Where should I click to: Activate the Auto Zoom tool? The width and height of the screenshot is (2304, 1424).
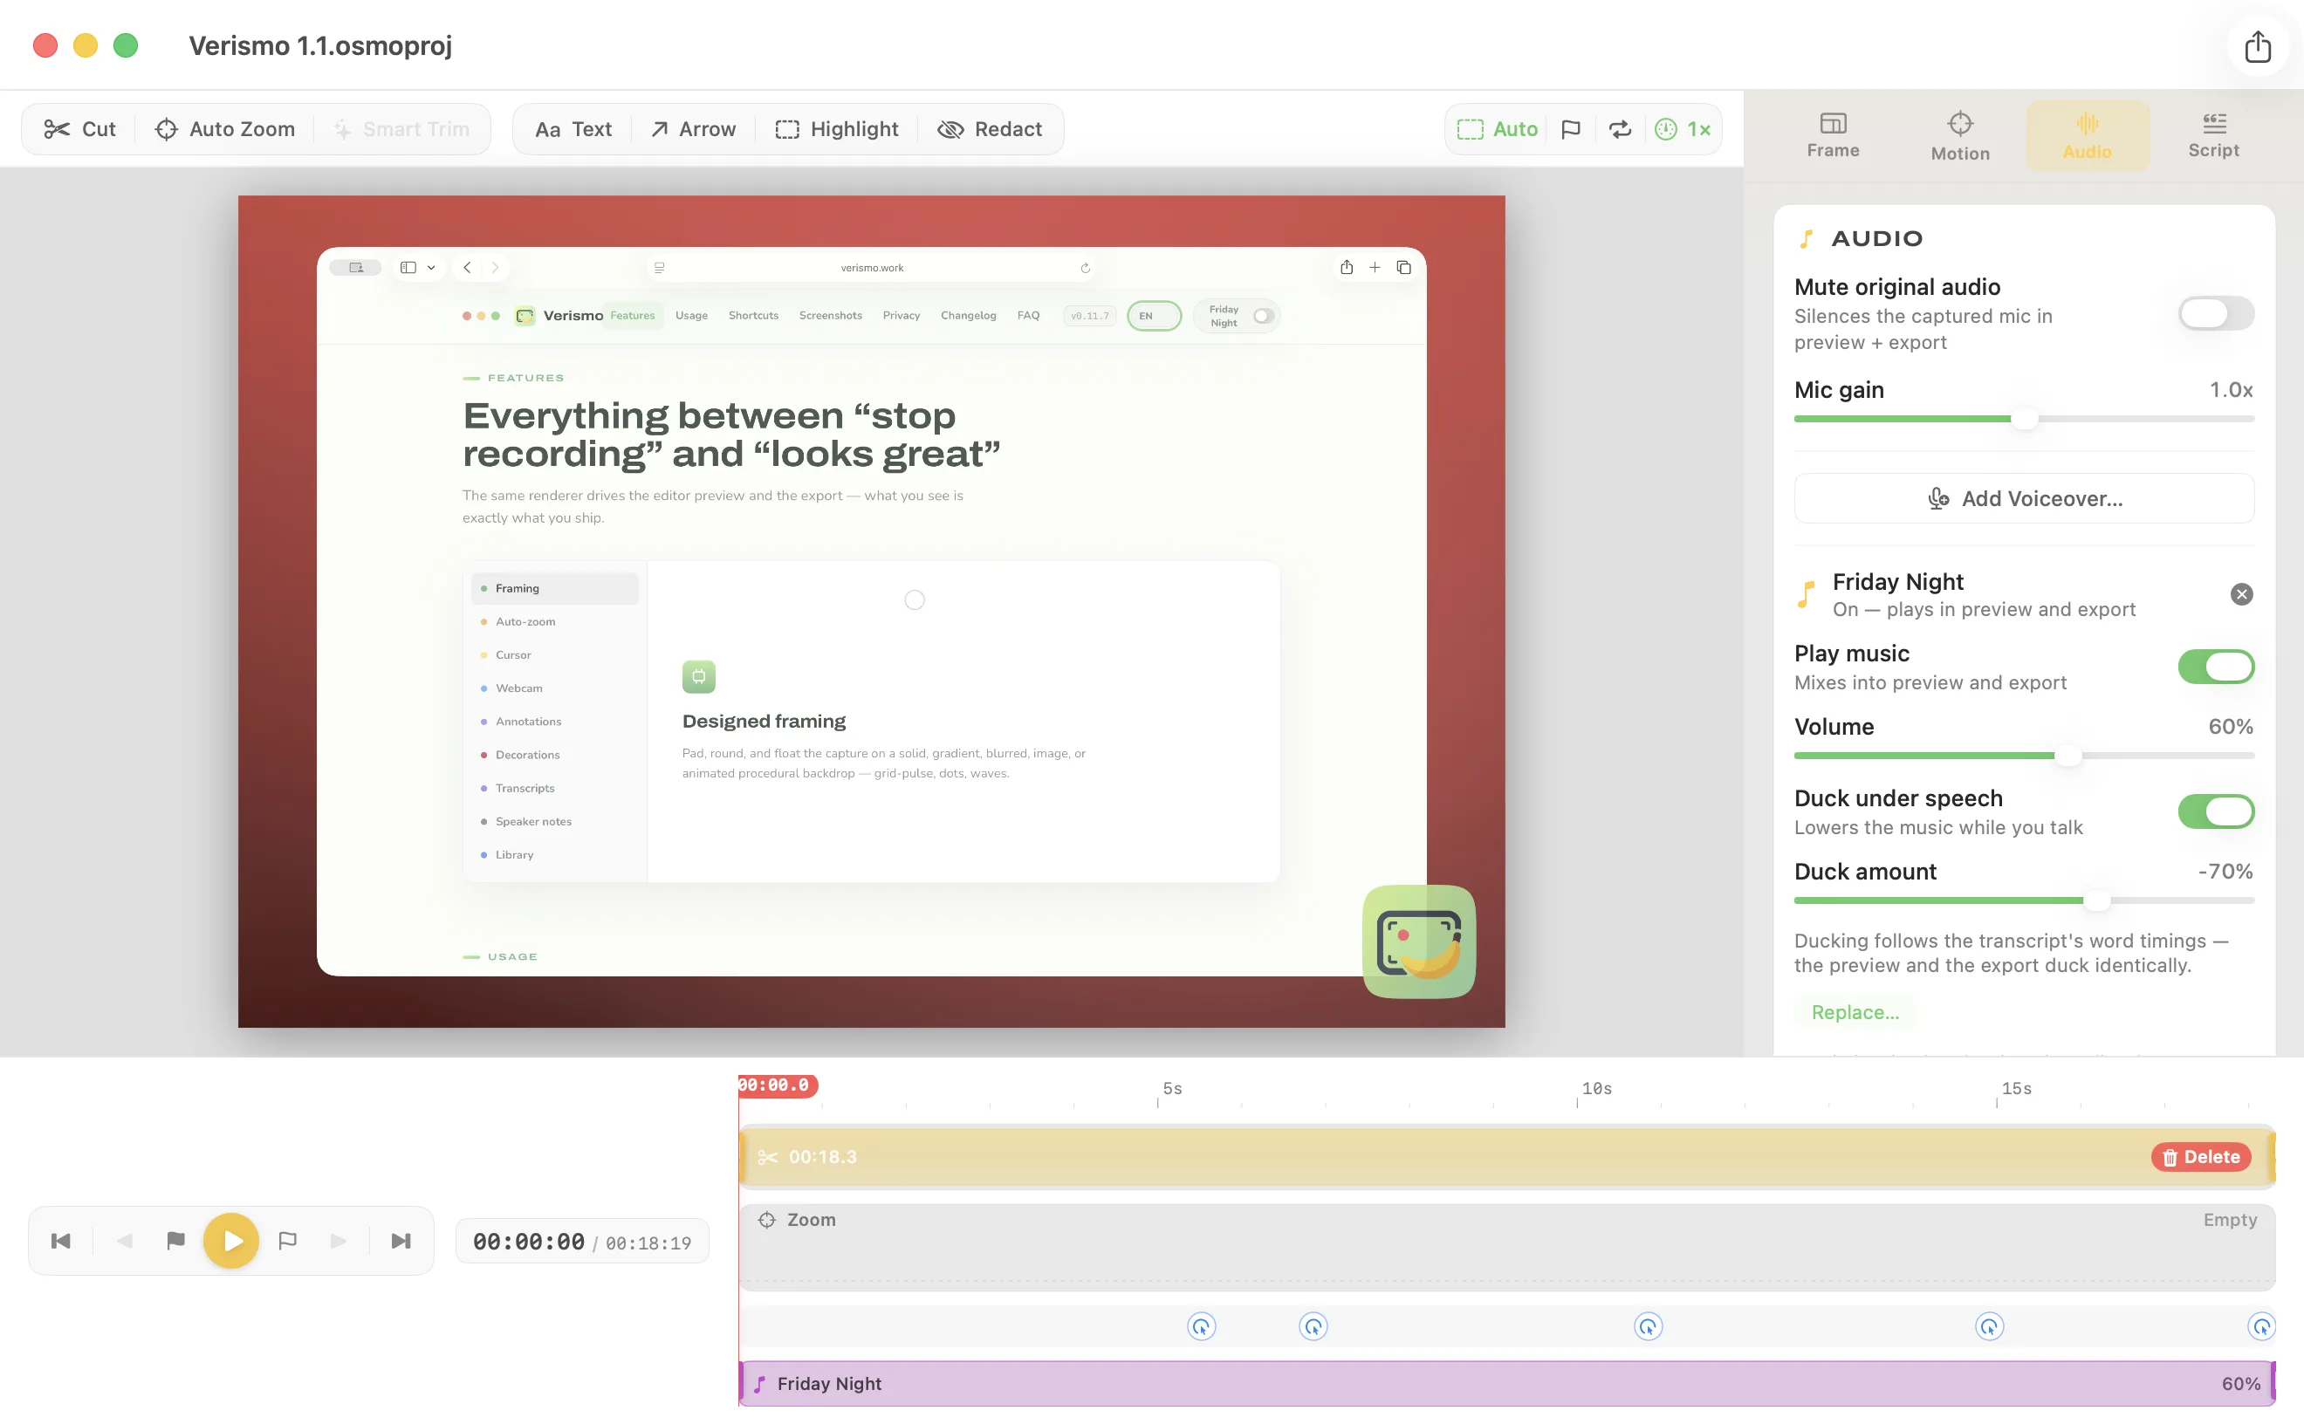coord(225,129)
